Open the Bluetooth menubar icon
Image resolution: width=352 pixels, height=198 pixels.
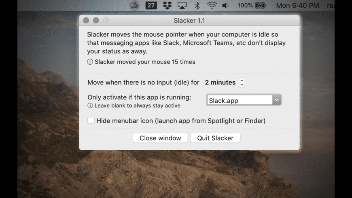197,5
